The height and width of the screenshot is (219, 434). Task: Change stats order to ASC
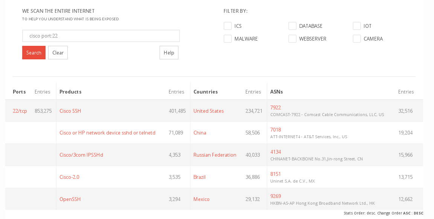pos(407,213)
